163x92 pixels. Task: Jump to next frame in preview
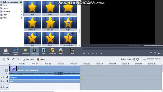97,53
